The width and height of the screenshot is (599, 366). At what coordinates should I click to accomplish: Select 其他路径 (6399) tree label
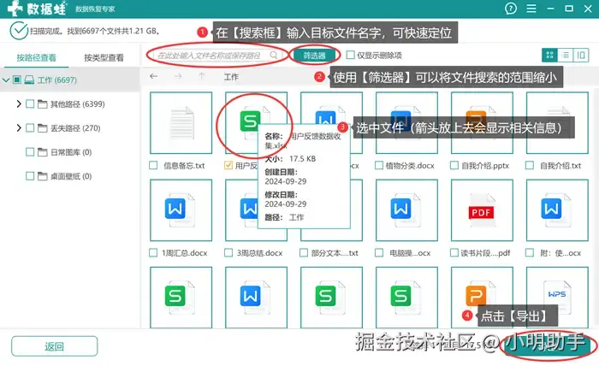tap(78, 103)
